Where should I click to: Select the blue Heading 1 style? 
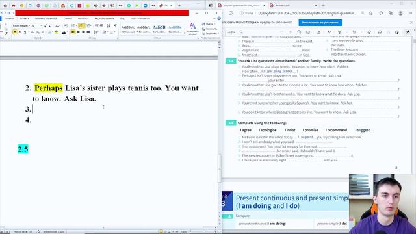tap(159, 29)
